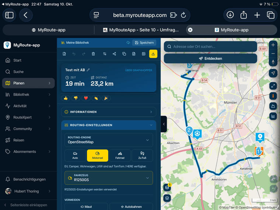Screen dimensions: 280x210
Task: Center map on my location arrow
Action: click(x=273, y=73)
